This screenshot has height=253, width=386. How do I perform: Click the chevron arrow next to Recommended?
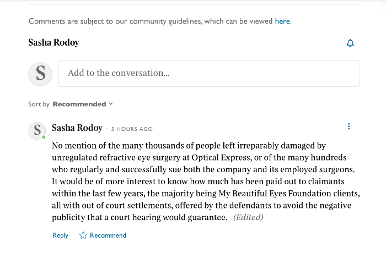click(x=111, y=104)
